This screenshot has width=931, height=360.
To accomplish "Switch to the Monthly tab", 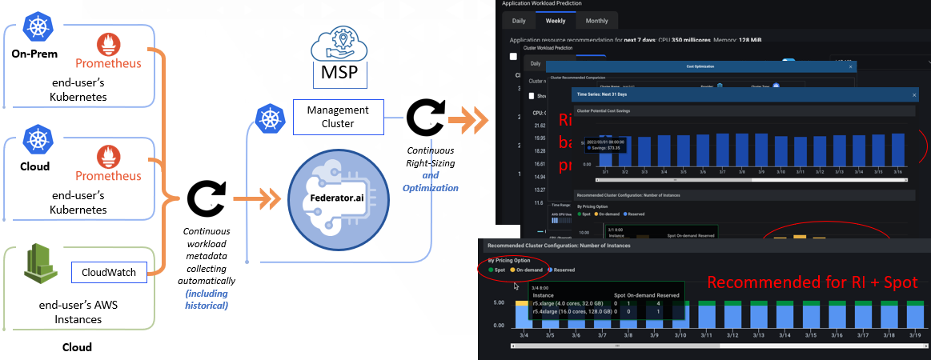I will point(596,21).
